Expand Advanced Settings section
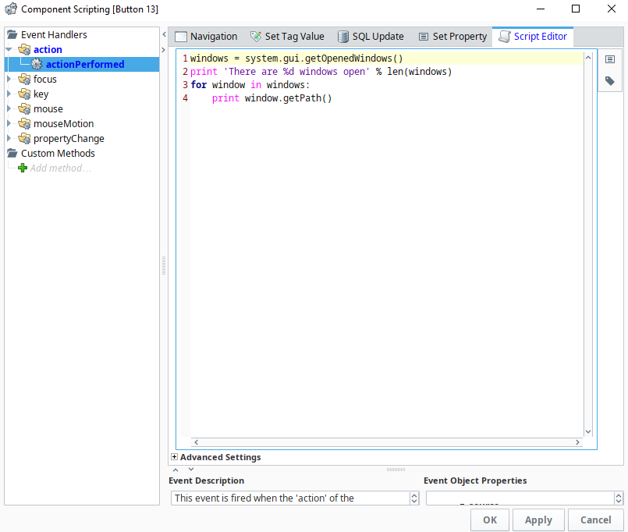The height and width of the screenshot is (532, 628). coord(174,457)
